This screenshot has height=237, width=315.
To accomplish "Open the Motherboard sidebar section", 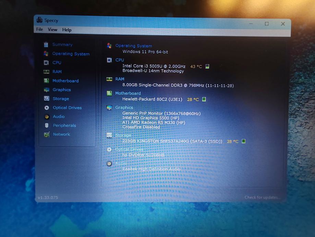I will 65,81.
